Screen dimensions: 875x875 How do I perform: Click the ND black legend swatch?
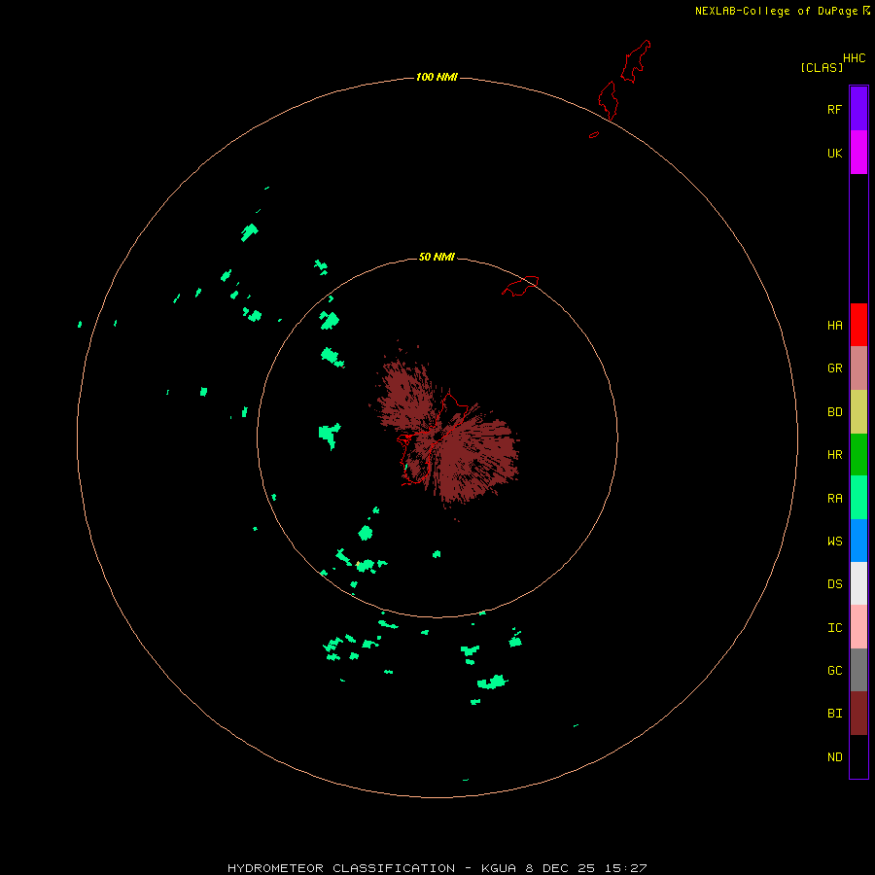click(x=858, y=756)
